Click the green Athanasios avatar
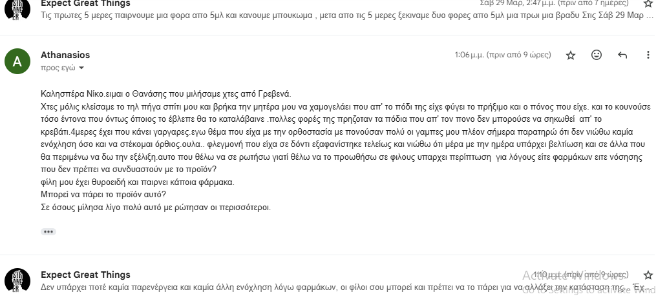656x301 pixels. click(x=17, y=61)
